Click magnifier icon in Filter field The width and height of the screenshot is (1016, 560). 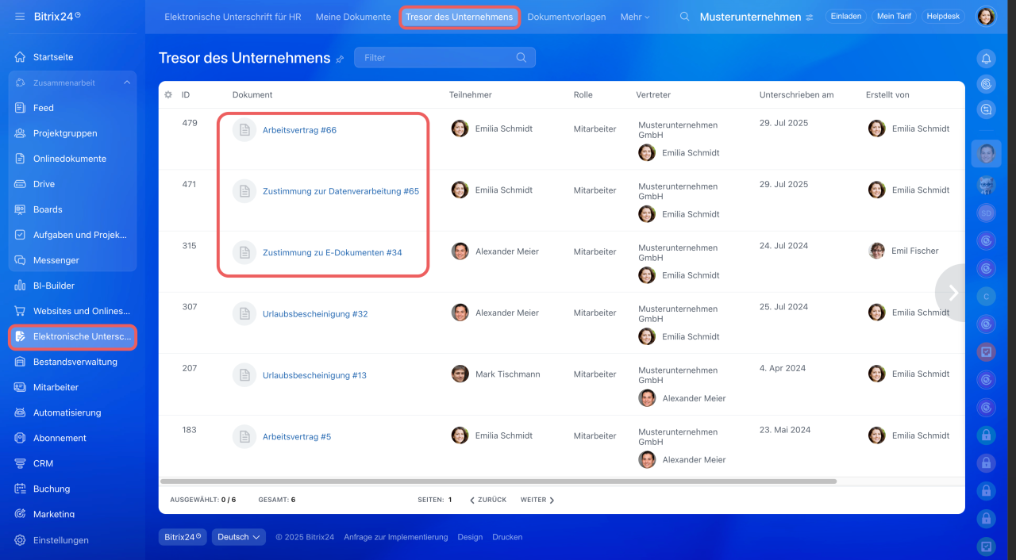pyautogui.click(x=521, y=58)
